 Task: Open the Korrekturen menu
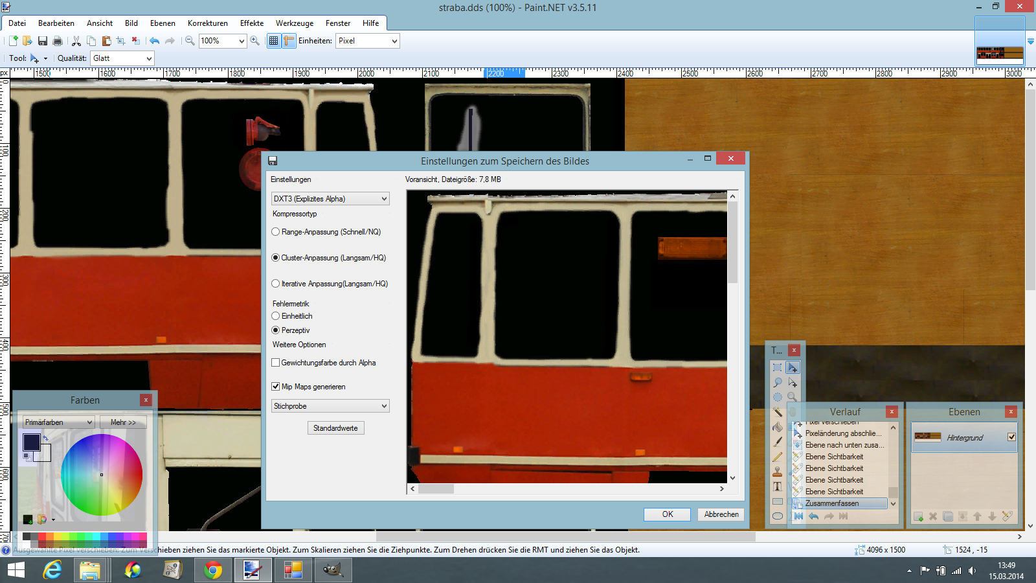pyautogui.click(x=207, y=23)
